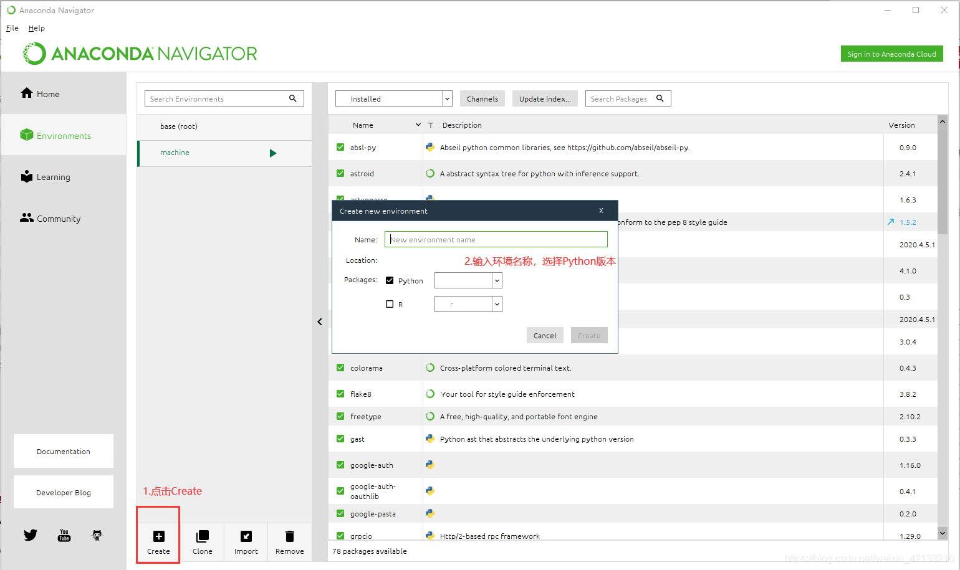Click Sign in to Anaconda Cloud
The image size is (960, 570).
(x=891, y=54)
